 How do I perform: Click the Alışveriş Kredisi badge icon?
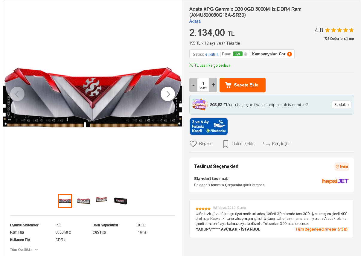point(199,105)
